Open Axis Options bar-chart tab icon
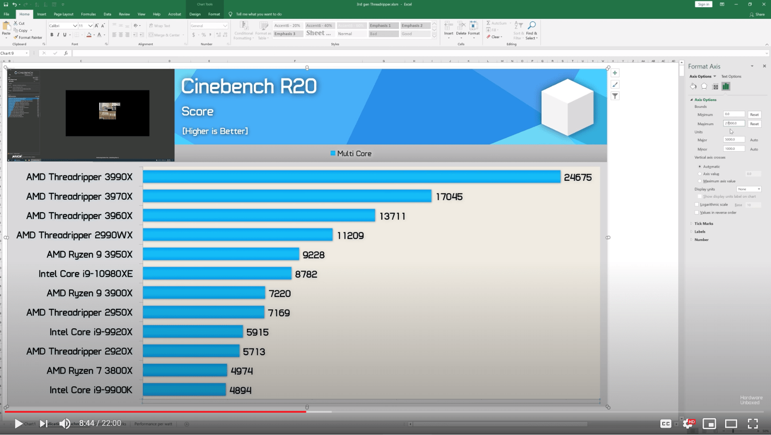 [x=726, y=87]
